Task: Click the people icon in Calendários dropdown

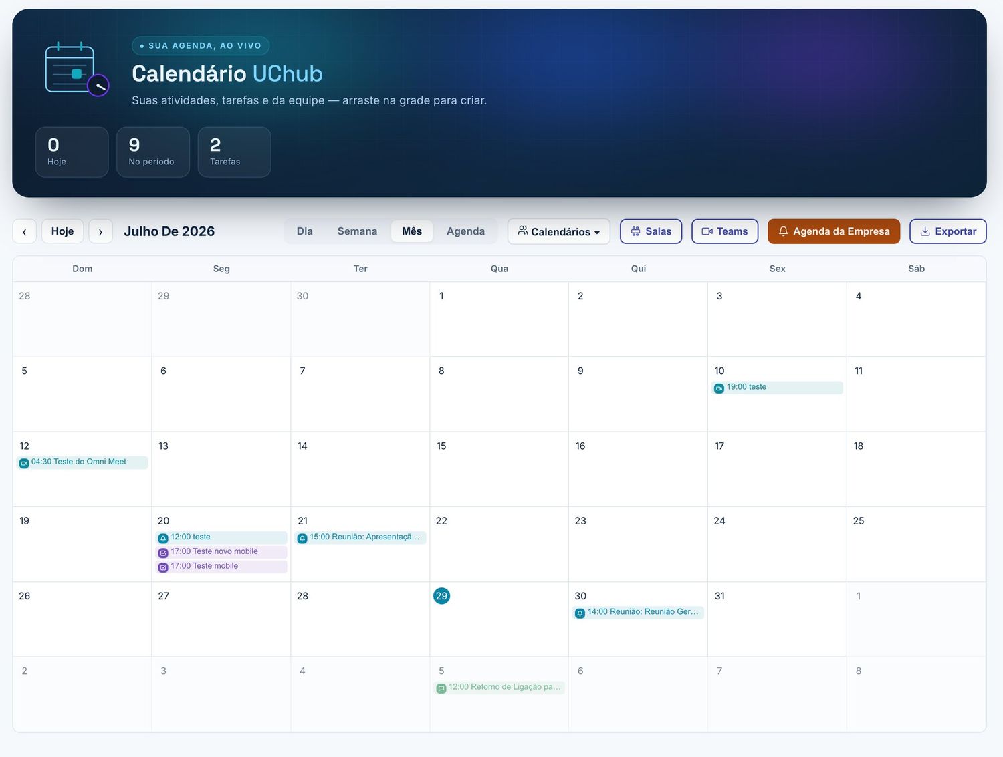Action: [x=523, y=231]
